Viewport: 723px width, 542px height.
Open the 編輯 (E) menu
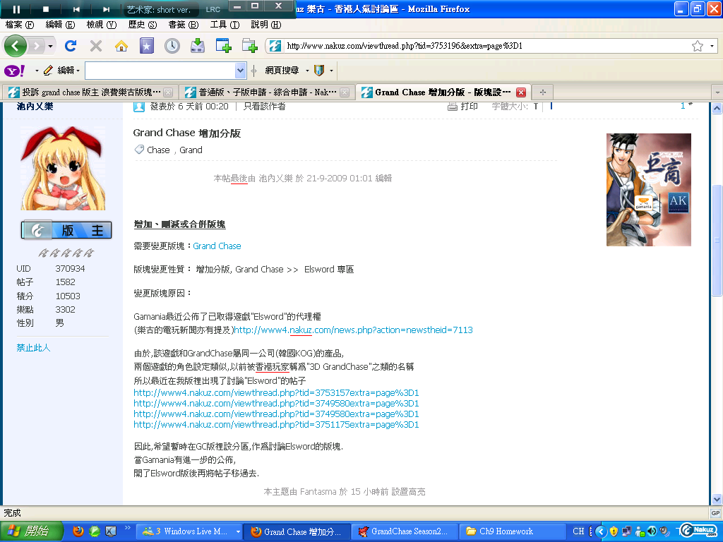coord(60,25)
